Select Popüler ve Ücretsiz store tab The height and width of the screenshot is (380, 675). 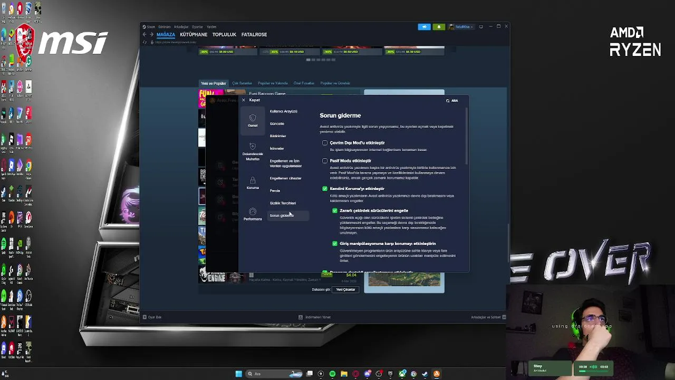point(335,83)
